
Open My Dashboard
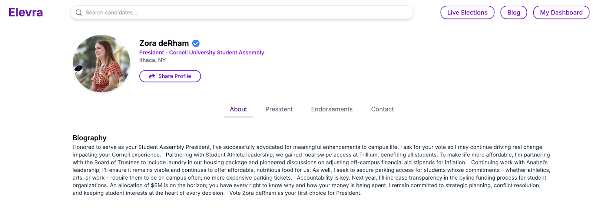tap(561, 13)
